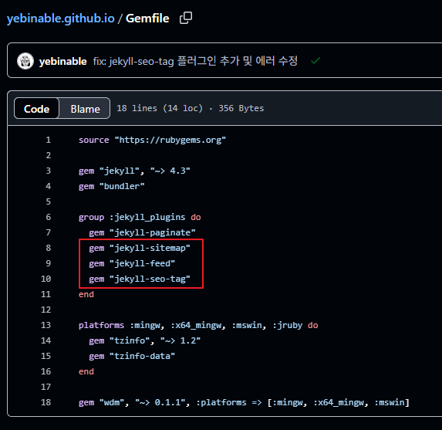The image size is (442, 430).
Task: Open the yebinable user avatar
Action: (25, 61)
